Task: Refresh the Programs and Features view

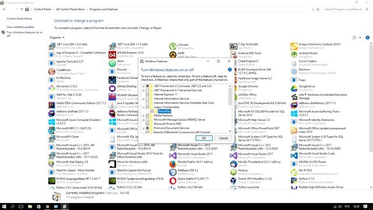Action: pyautogui.click(x=318, y=9)
